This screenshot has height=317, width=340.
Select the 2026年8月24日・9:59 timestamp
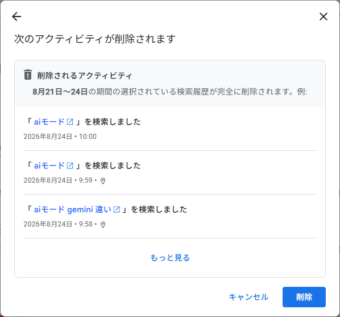(x=58, y=180)
